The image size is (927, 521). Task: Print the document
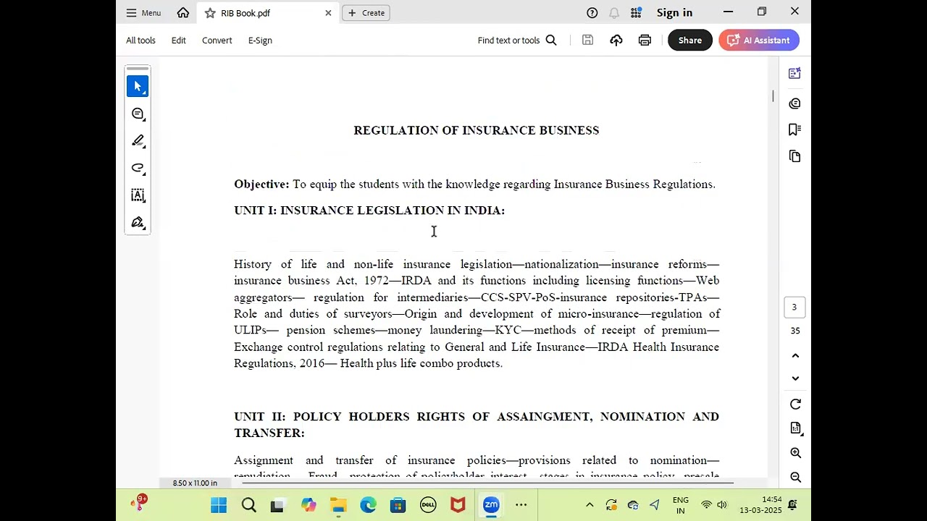(x=645, y=41)
